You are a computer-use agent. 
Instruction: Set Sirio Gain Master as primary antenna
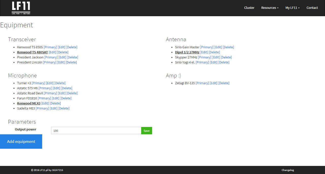point(207,47)
